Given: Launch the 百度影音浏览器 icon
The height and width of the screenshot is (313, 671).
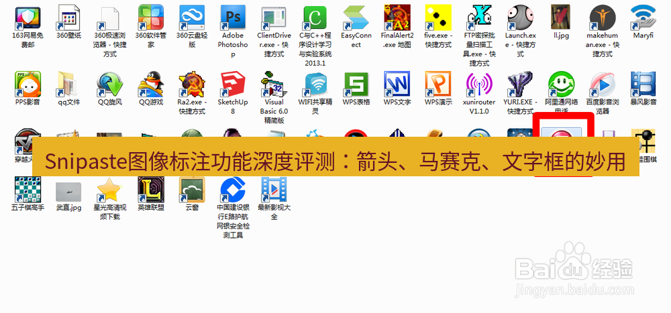Looking at the screenshot, I should [x=603, y=84].
